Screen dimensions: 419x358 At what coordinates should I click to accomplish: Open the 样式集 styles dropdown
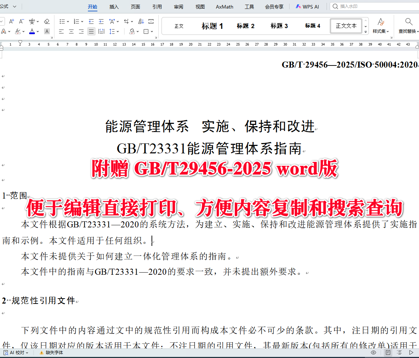[x=381, y=26]
